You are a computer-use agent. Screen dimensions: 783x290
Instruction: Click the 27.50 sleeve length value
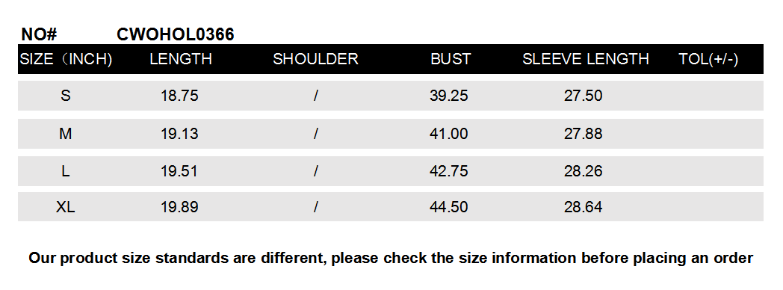(x=584, y=96)
